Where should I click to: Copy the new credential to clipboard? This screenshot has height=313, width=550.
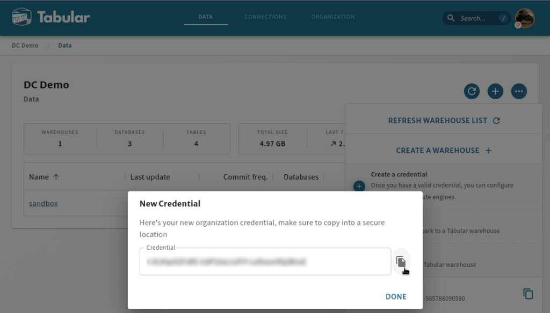(x=401, y=262)
